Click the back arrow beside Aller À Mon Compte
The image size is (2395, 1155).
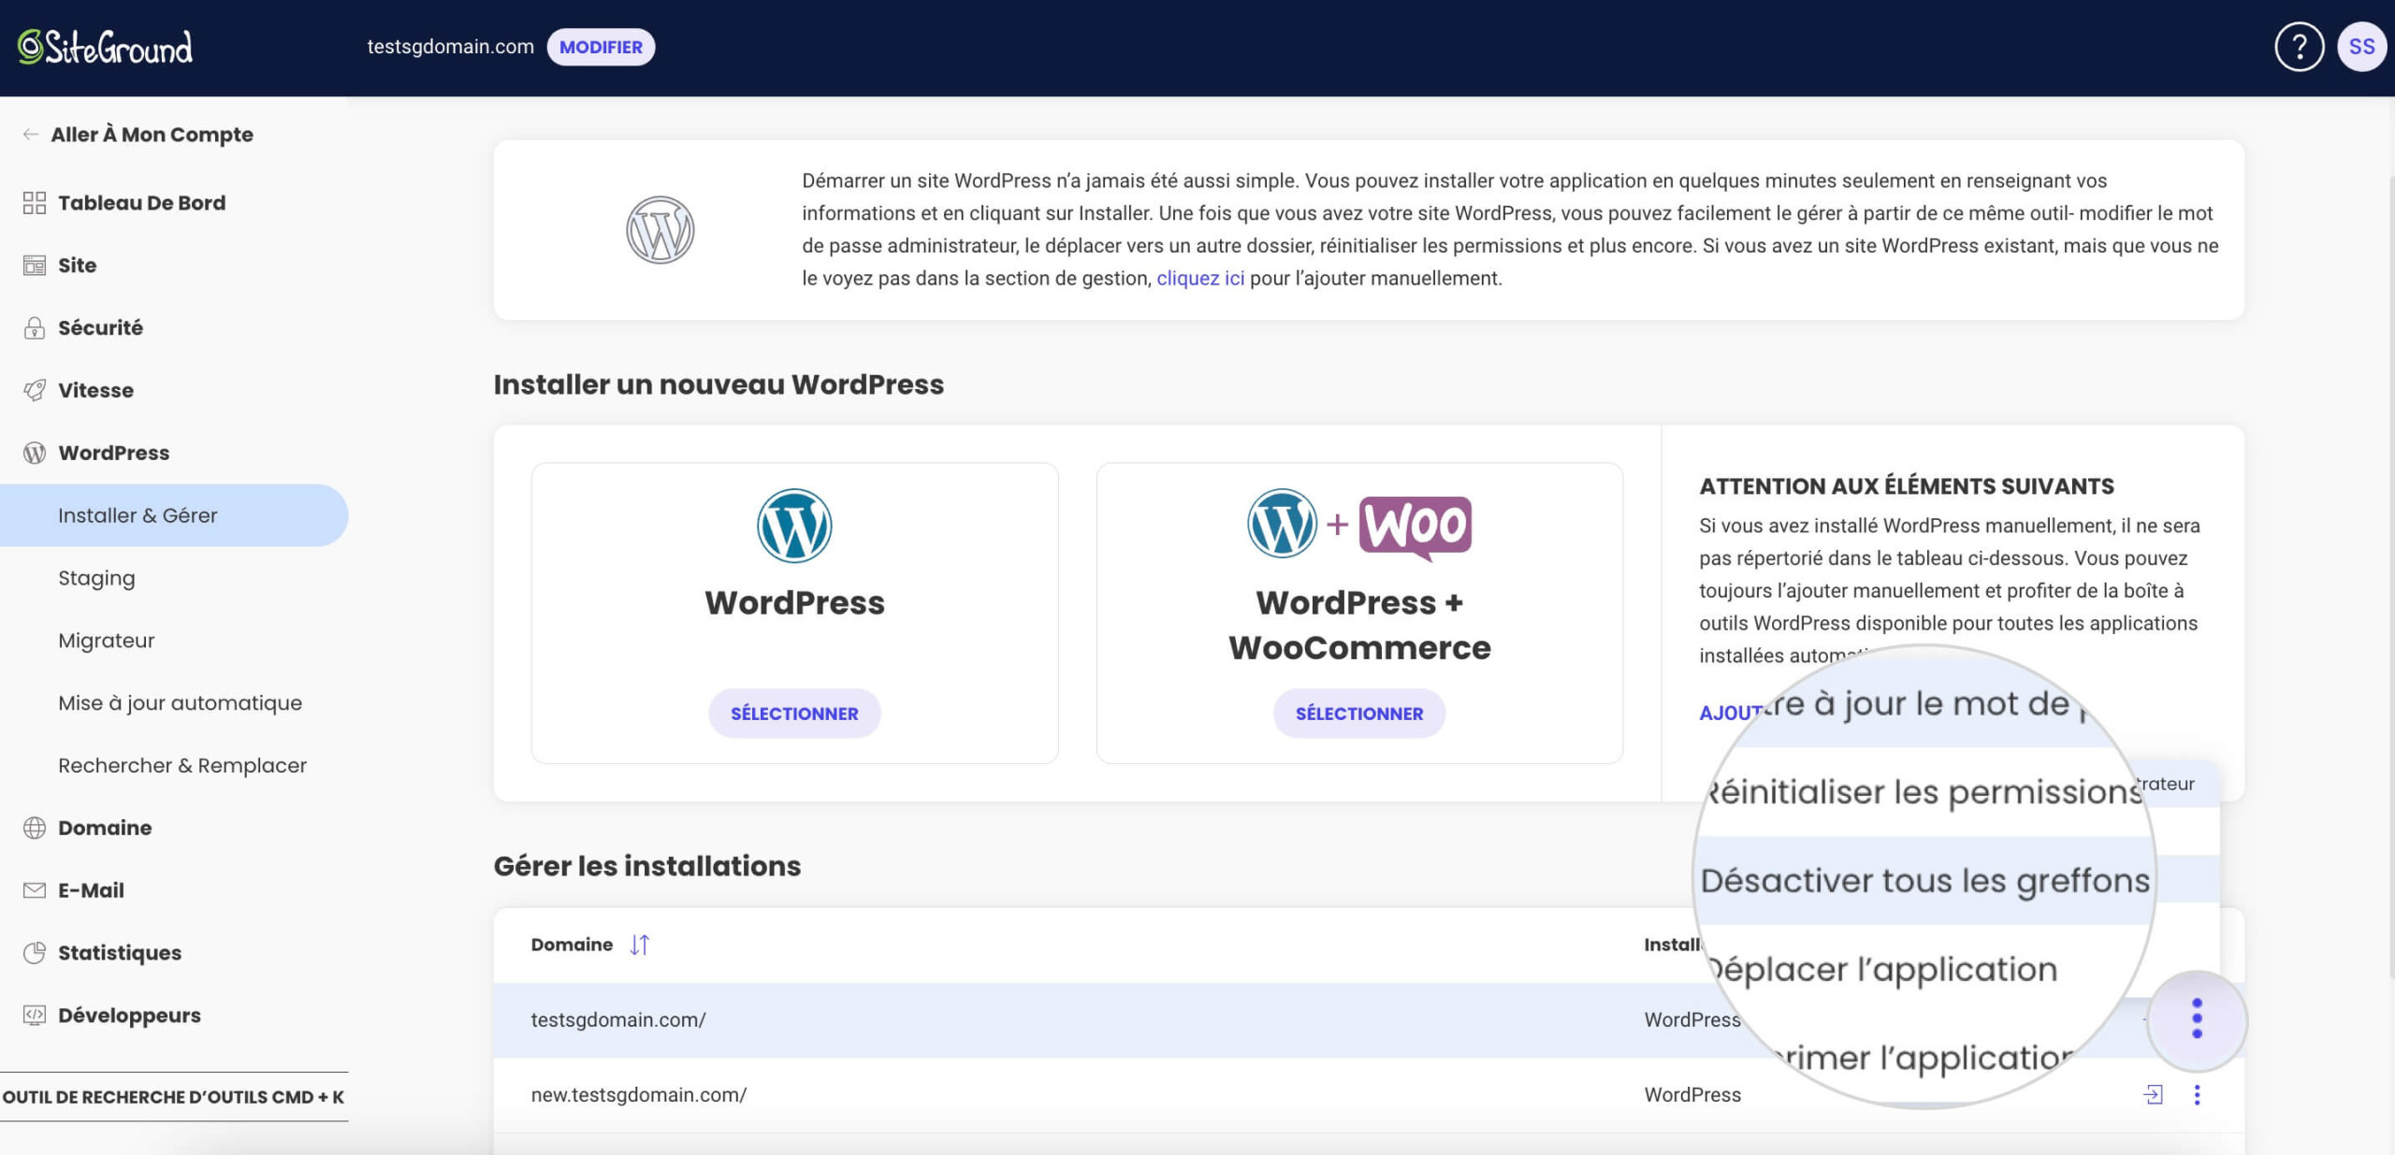[31, 135]
